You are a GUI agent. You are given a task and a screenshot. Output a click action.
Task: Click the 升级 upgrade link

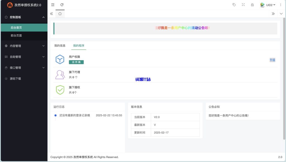(x=272, y=60)
